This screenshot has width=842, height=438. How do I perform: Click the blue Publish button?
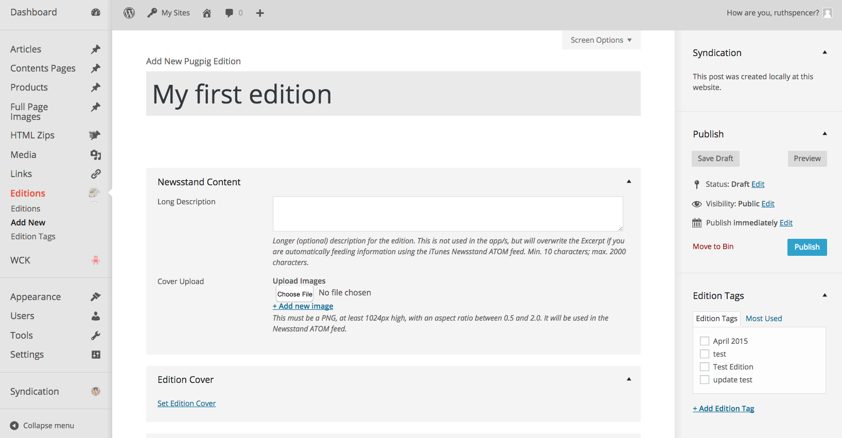coord(807,247)
